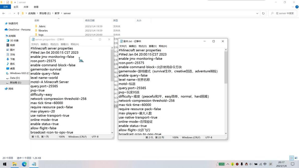Open 编辑(E) menu in 副本.txt Notepad

tap(132, 46)
